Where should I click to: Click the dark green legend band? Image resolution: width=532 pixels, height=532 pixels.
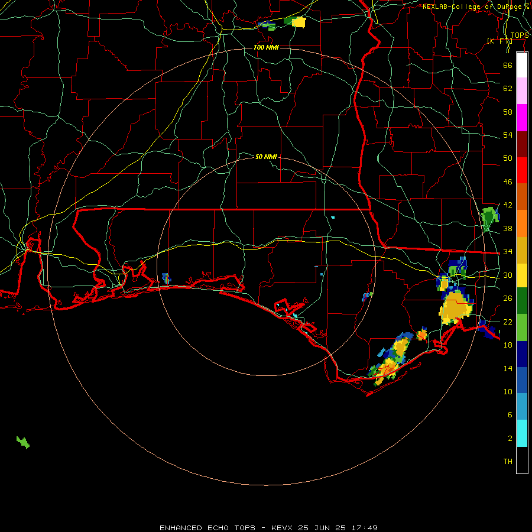click(522, 301)
